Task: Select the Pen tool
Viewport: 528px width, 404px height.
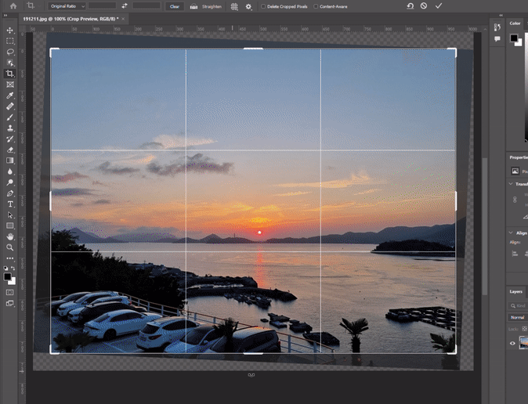Action: (x=9, y=193)
